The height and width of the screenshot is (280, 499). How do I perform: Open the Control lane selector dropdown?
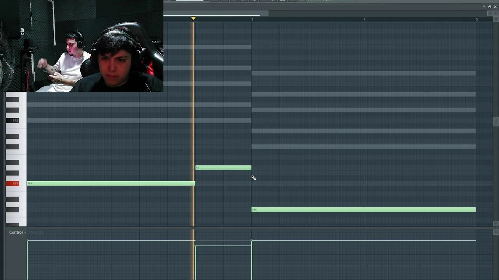click(18, 232)
